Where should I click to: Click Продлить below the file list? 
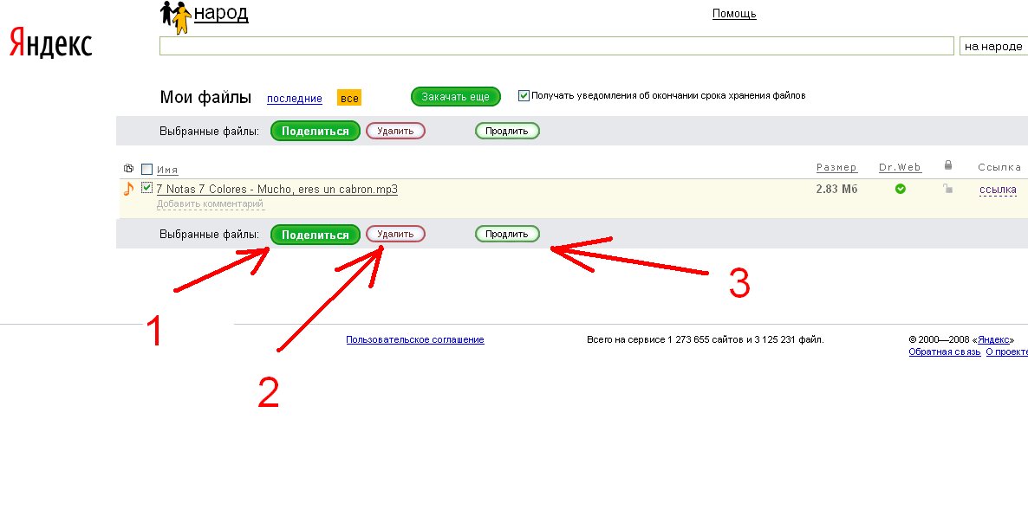tap(507, 234)
